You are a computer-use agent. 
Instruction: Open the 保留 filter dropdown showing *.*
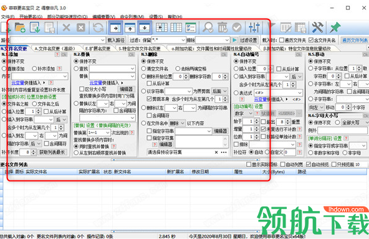point(183,40)
